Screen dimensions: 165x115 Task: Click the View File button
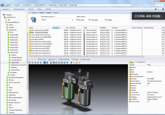pos(48,9)
